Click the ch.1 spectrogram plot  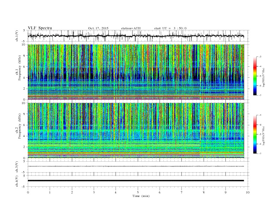pos(136,72)
